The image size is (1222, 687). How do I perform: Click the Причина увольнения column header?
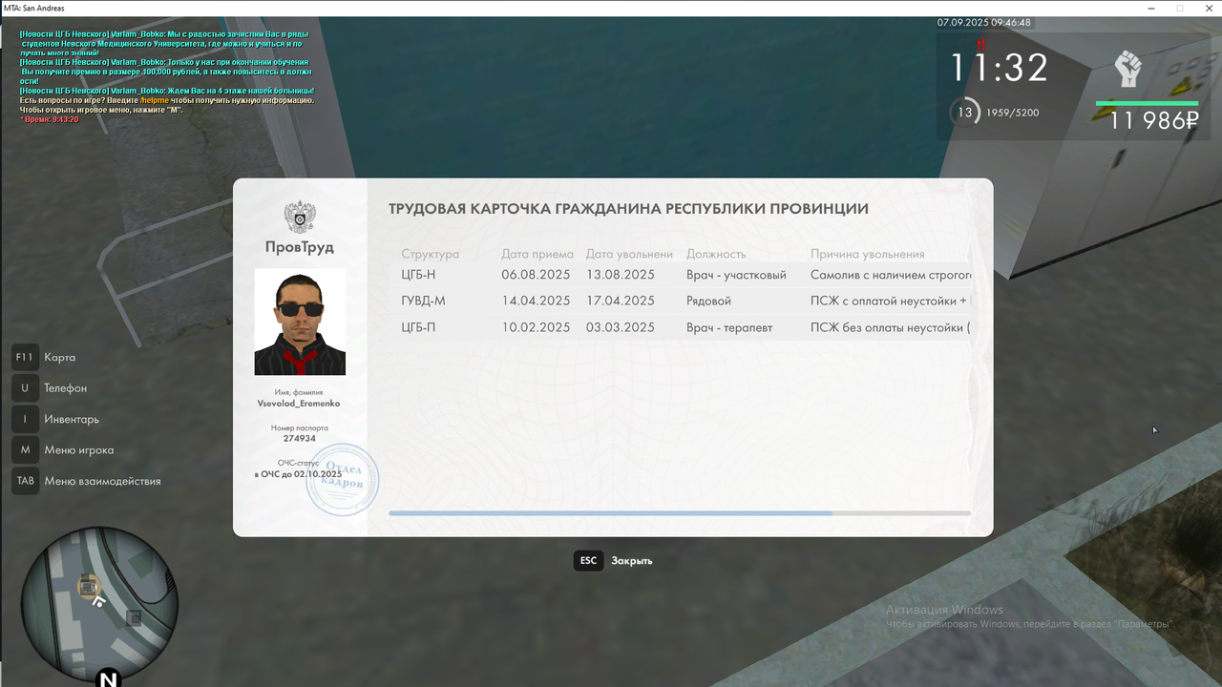pyautogui.click(x=868, y=254)
